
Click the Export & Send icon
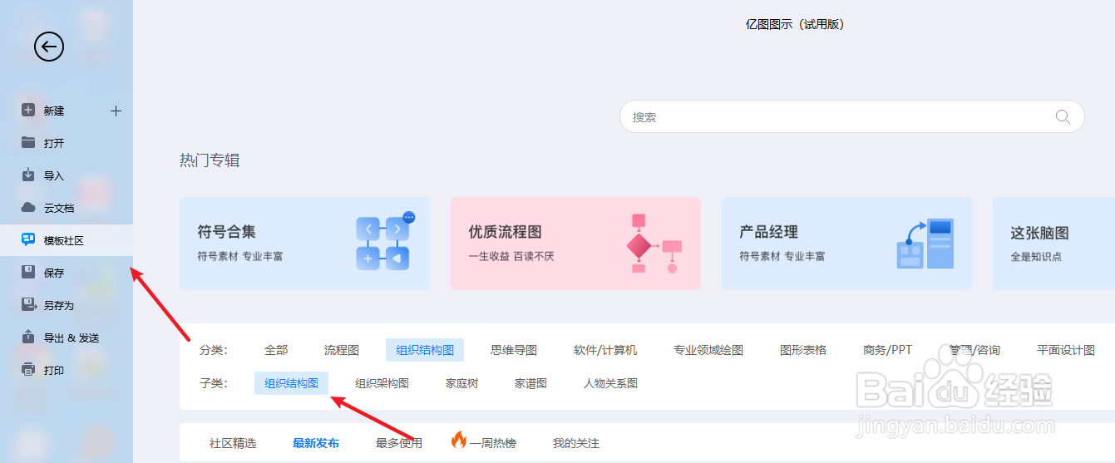coord(28,337)
